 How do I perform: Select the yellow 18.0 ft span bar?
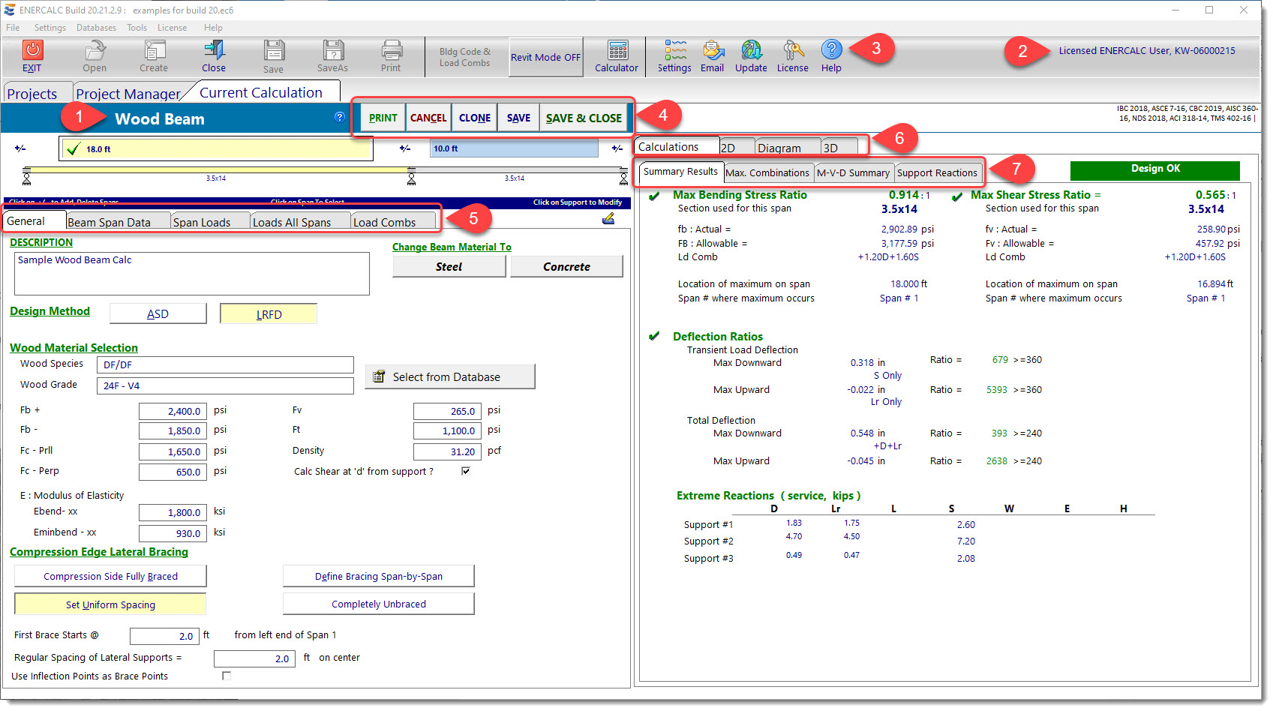pyautogui.click(x=216, y=148)
